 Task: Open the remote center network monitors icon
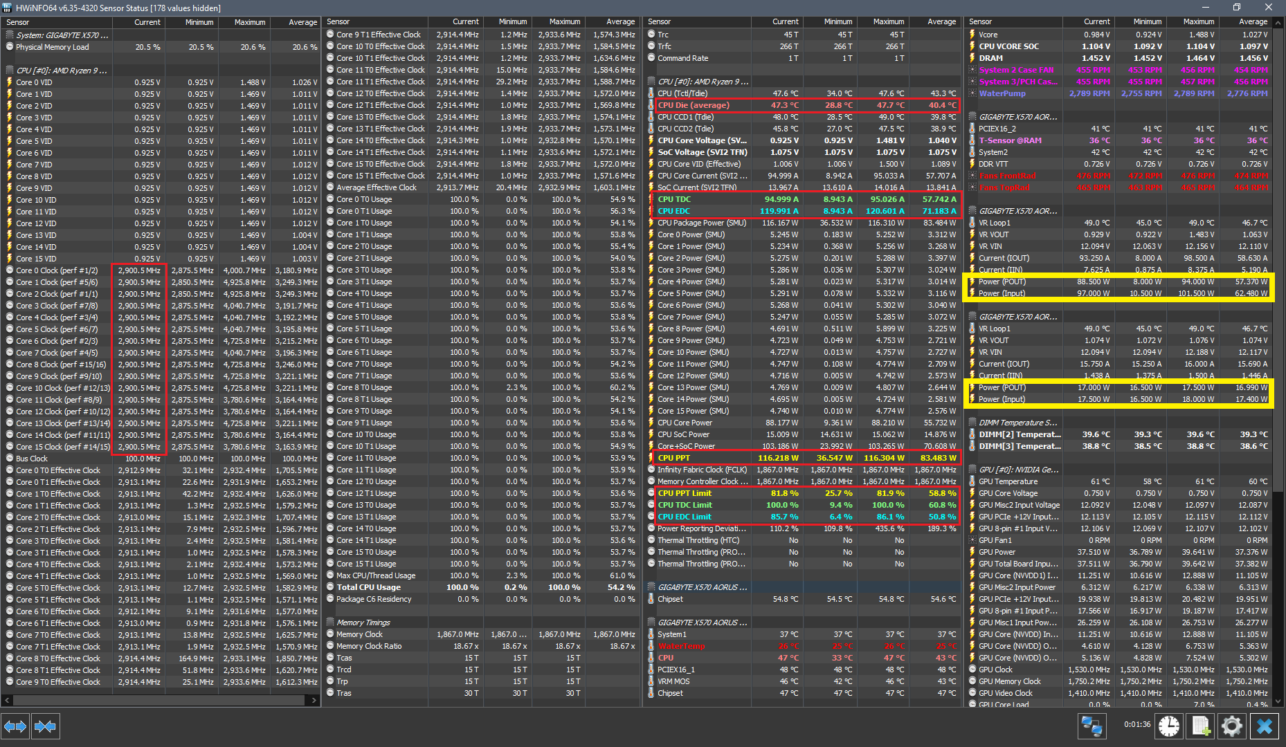click(1092, 726)
